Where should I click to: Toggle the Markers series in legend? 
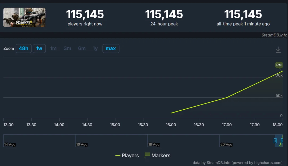pyautogui.click(x=157, y=155)
